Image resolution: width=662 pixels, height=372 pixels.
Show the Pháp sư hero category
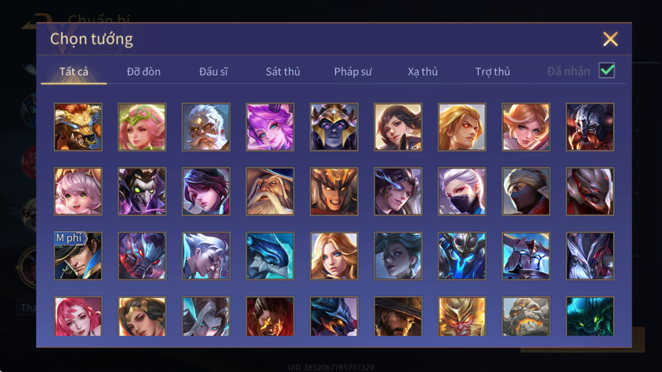click(x=353, y=72)
